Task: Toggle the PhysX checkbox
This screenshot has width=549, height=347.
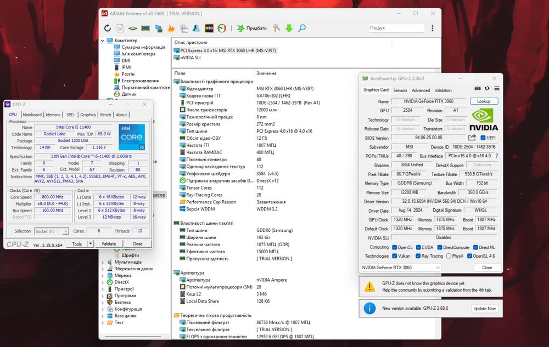Action: (x=447, y=256)
